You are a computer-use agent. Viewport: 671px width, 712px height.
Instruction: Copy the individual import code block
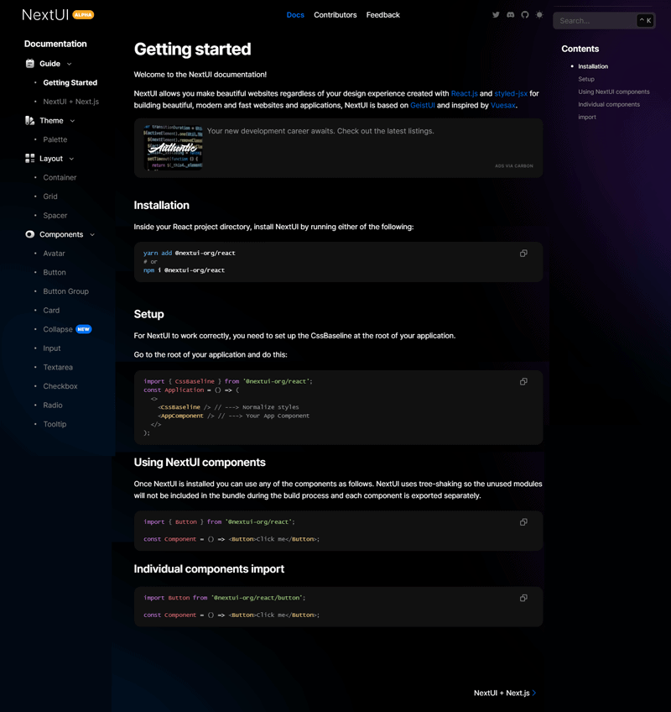point(523,598)
